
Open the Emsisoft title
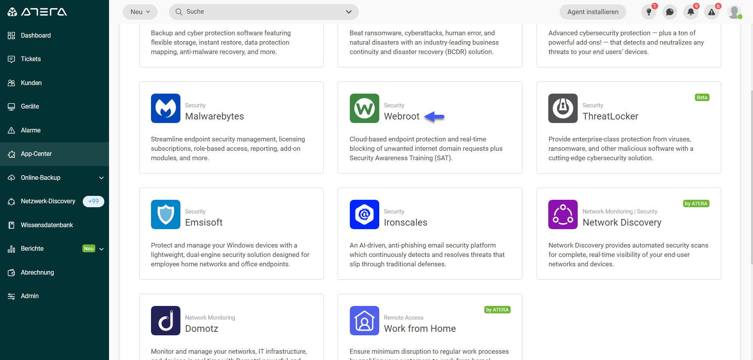tap(204, 223)
